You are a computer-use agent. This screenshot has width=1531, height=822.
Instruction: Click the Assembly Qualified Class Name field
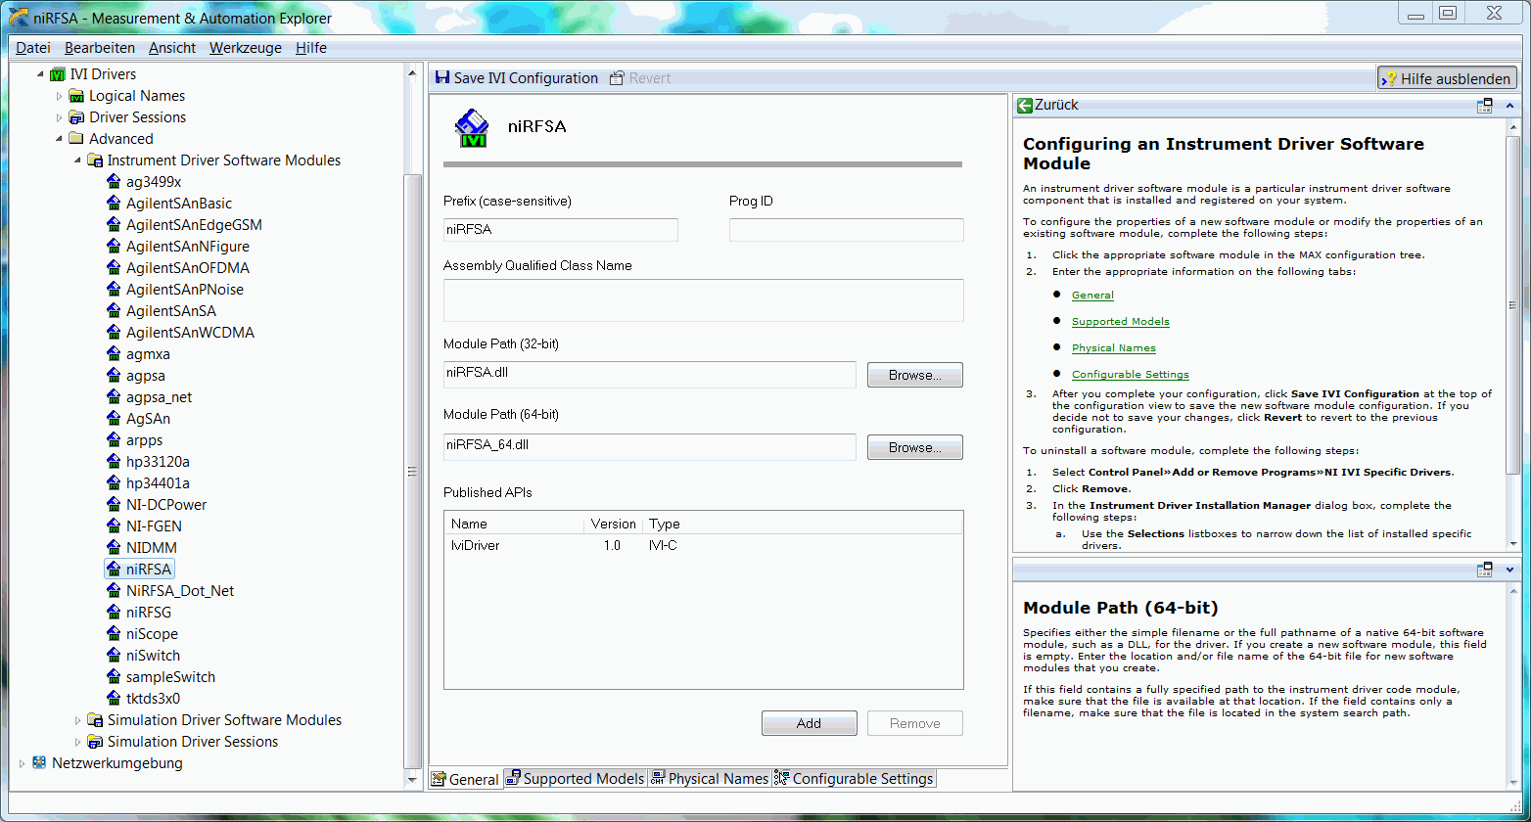(x=704, y=300)
